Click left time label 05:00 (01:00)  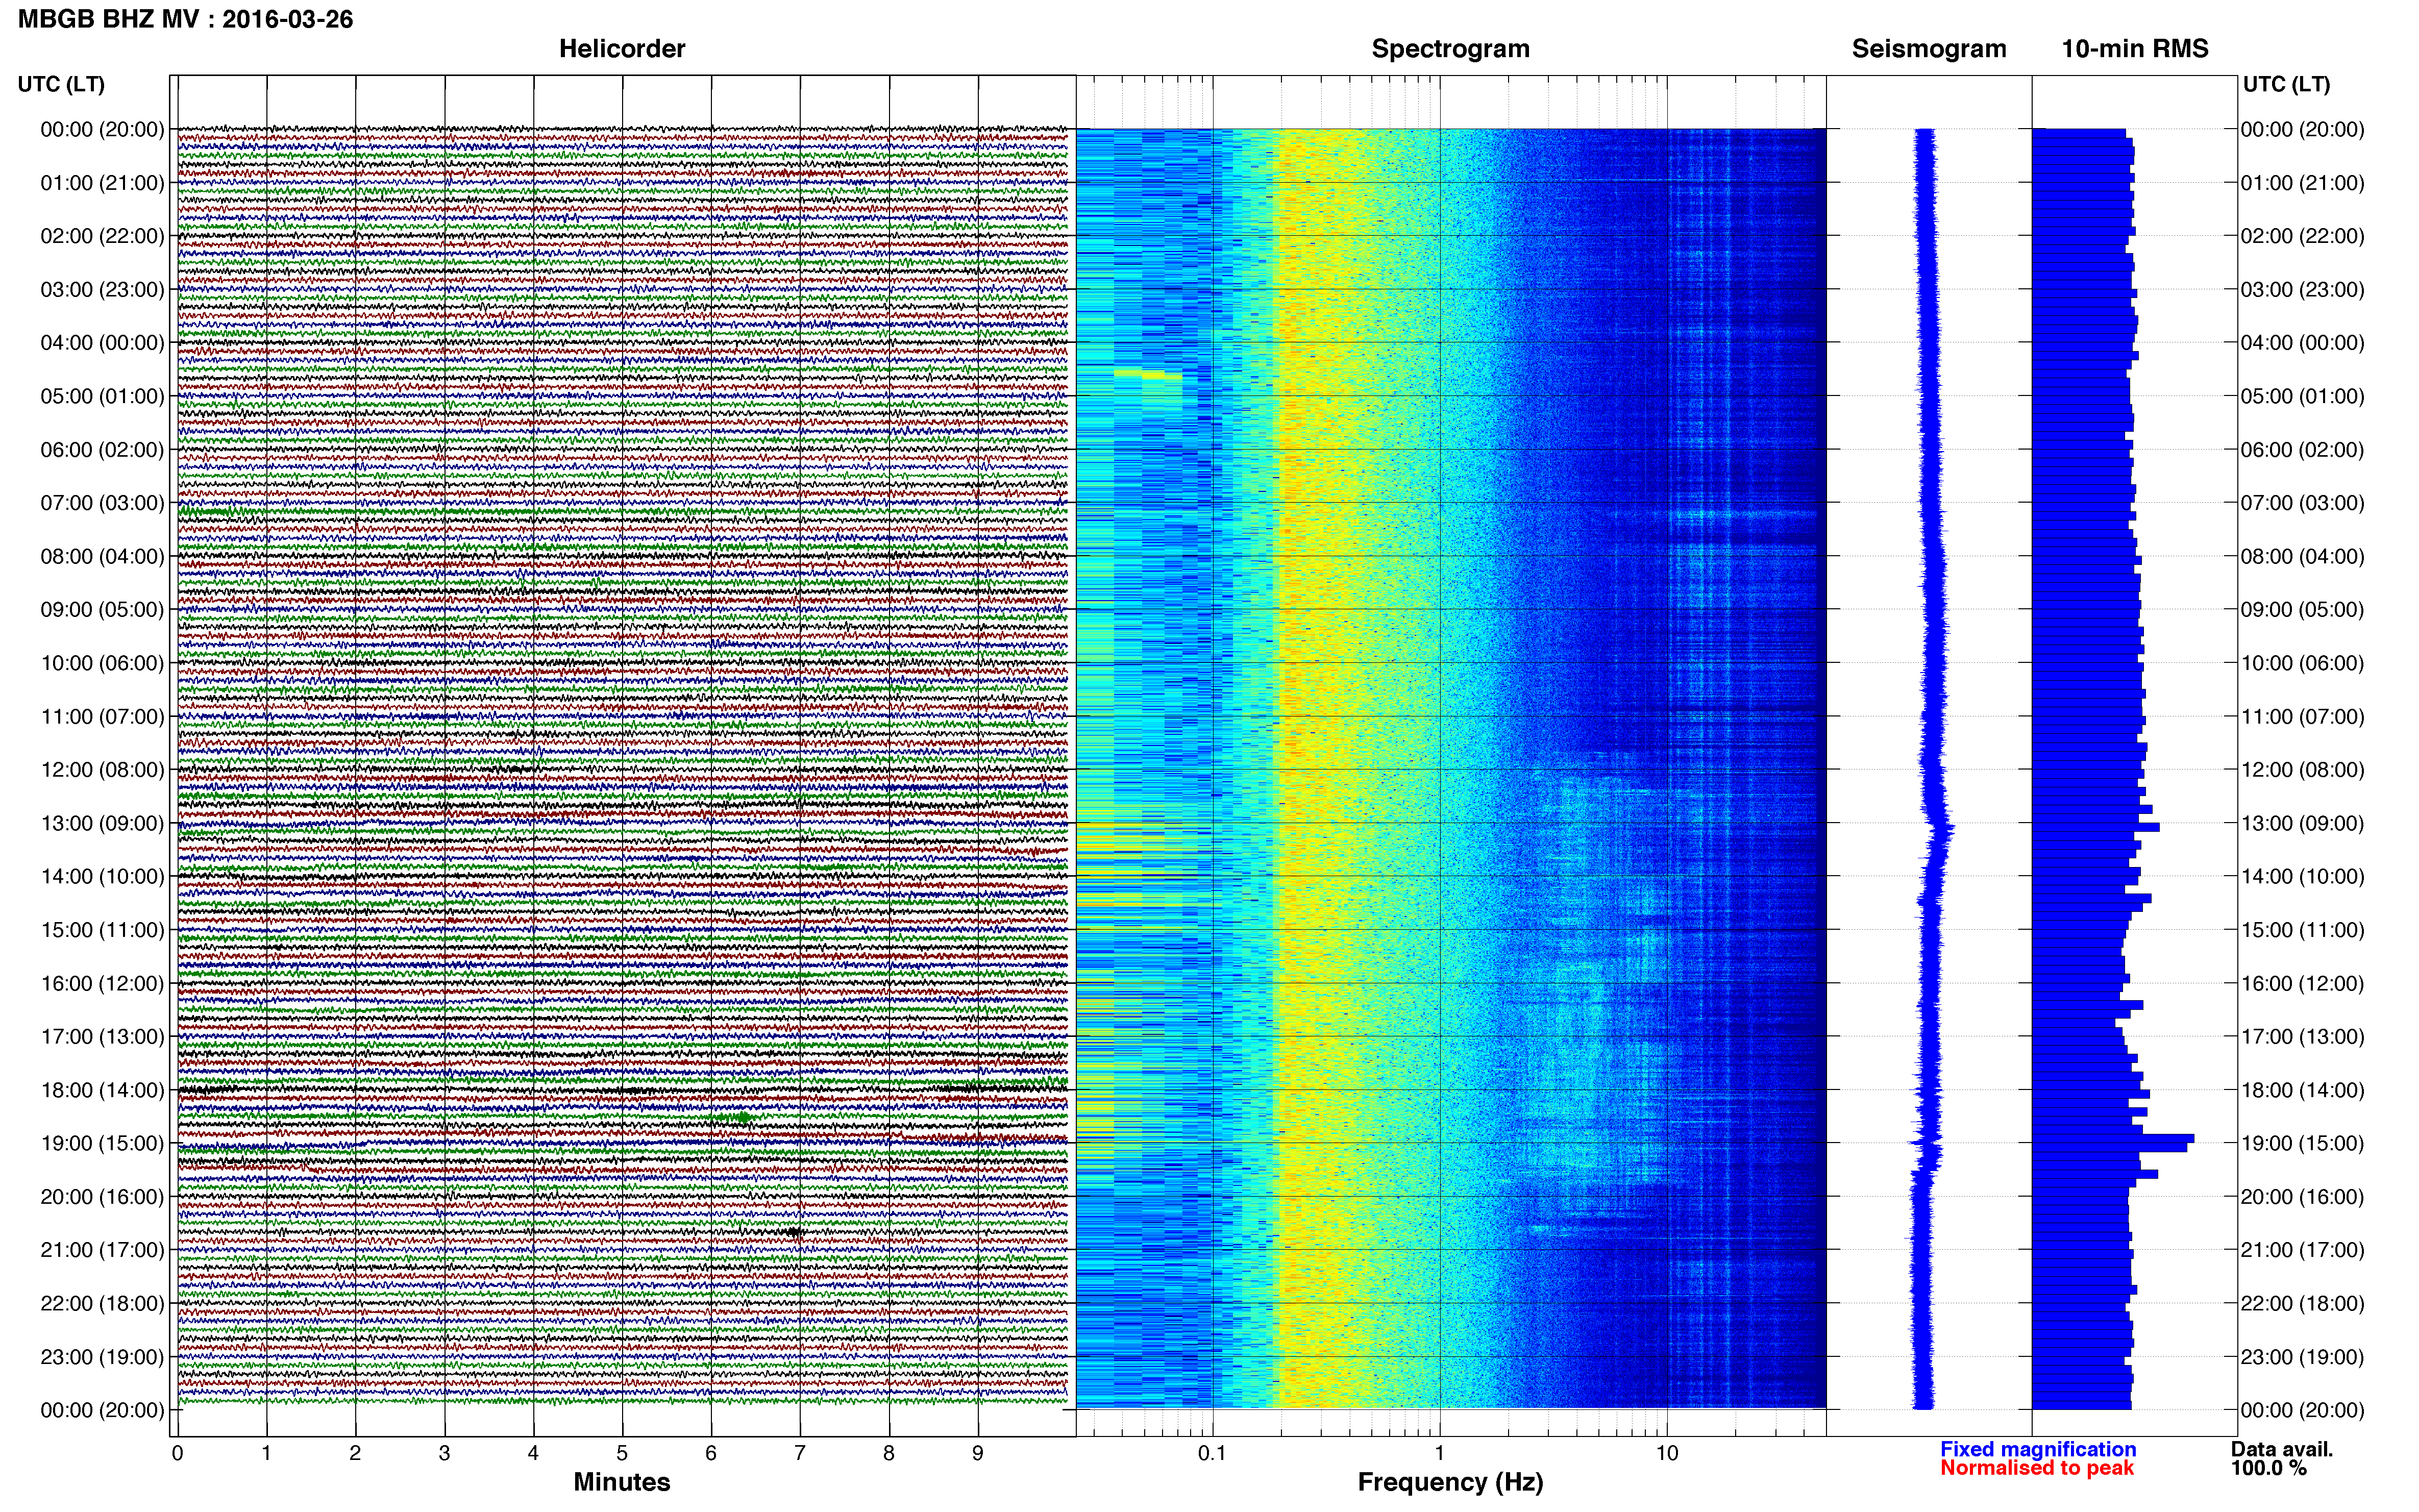pos(102,396)
